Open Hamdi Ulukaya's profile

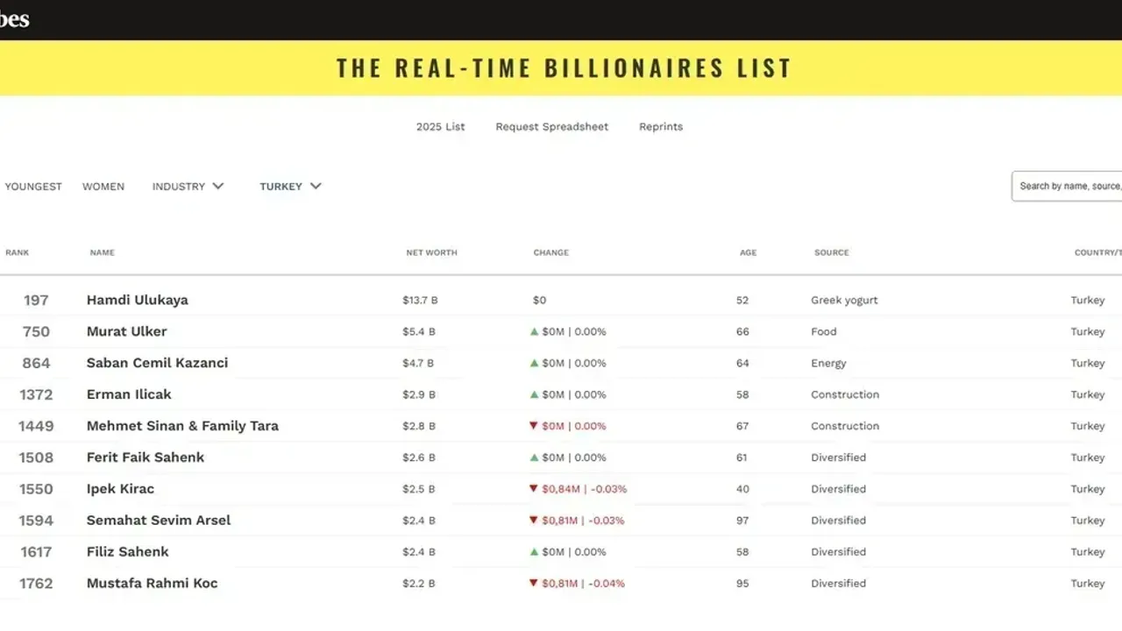137,300
